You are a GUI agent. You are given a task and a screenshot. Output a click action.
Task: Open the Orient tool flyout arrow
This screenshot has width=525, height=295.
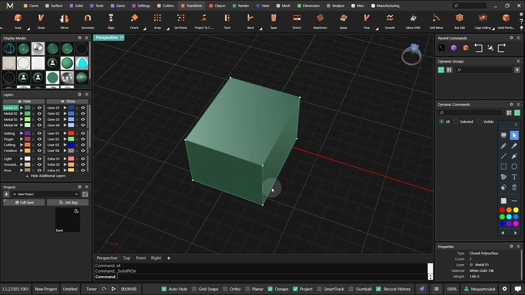click(144, 29)
